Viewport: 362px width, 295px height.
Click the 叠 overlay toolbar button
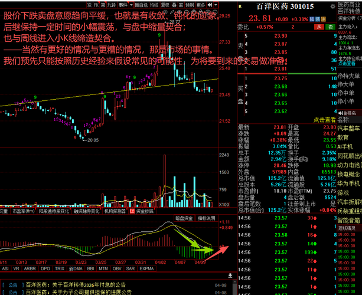[174, 5]
